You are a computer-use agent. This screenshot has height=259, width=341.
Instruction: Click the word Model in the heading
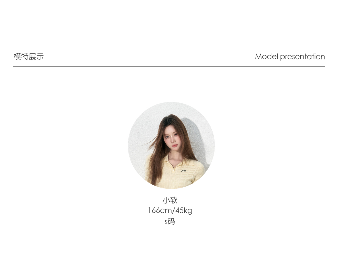pyautogui.click(x=266, y=56)
